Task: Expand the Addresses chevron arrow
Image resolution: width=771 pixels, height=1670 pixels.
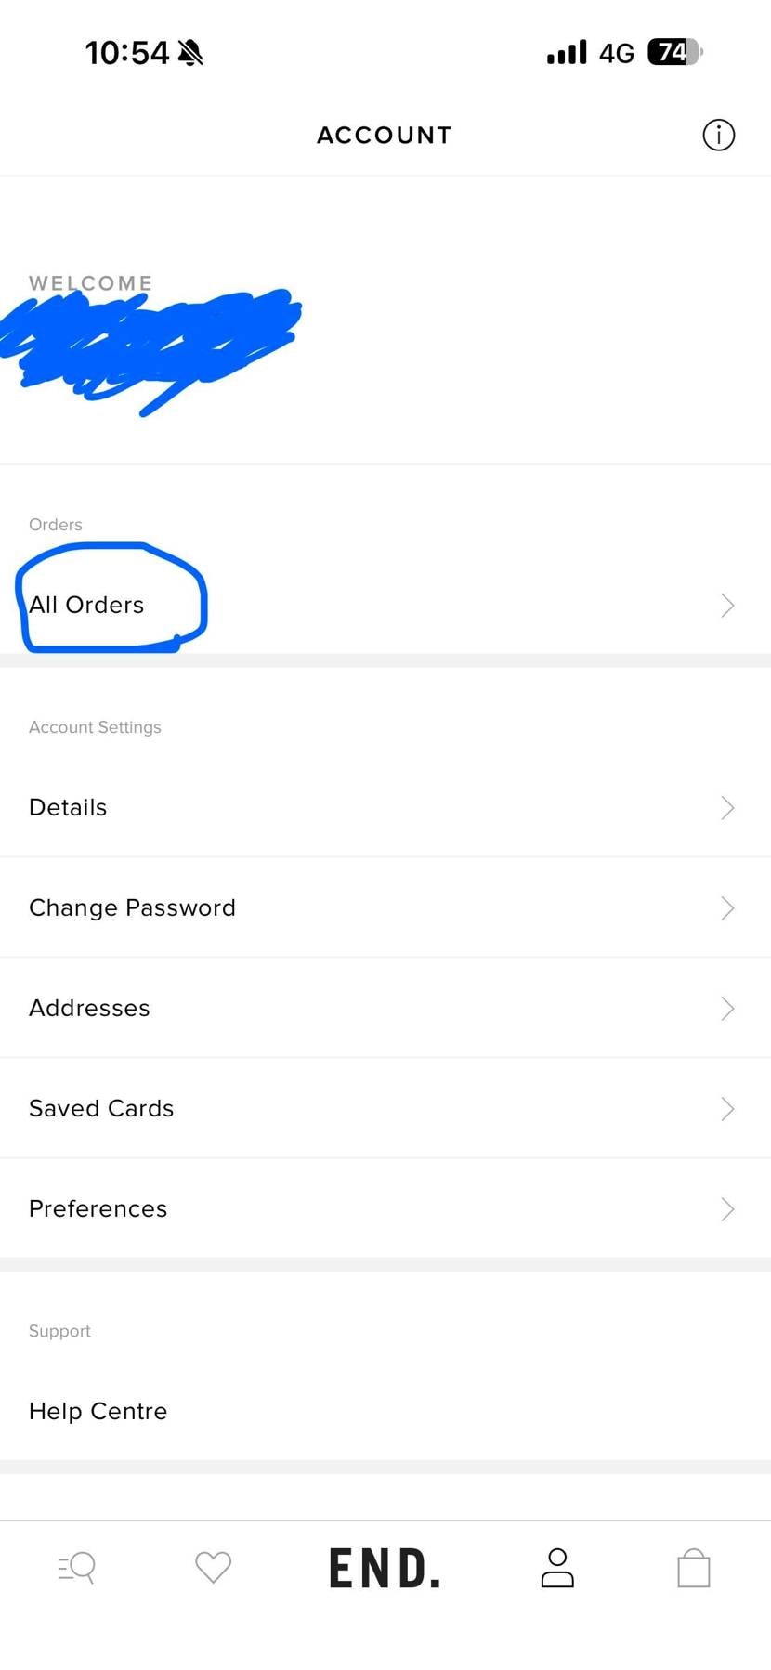Action: pyautogui.click(x=727, y=1009)
